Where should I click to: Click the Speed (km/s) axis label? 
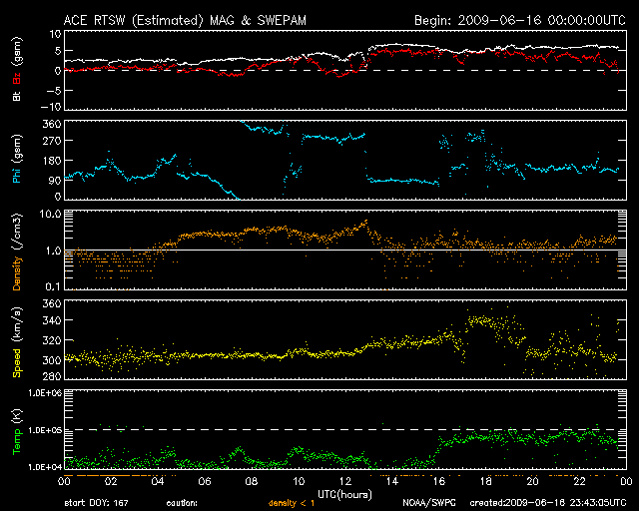pyautogui.click(x=16, y=344)
